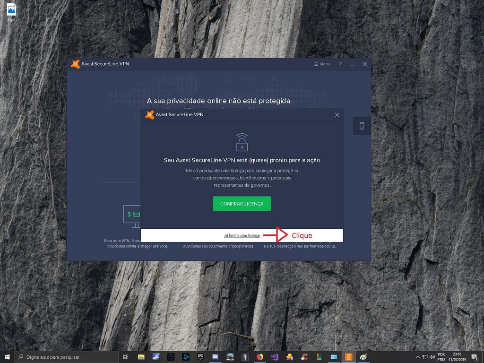Open Firefox from the taskbar
This screenshot has width=484, height=363.
click(x=259, y=357)
